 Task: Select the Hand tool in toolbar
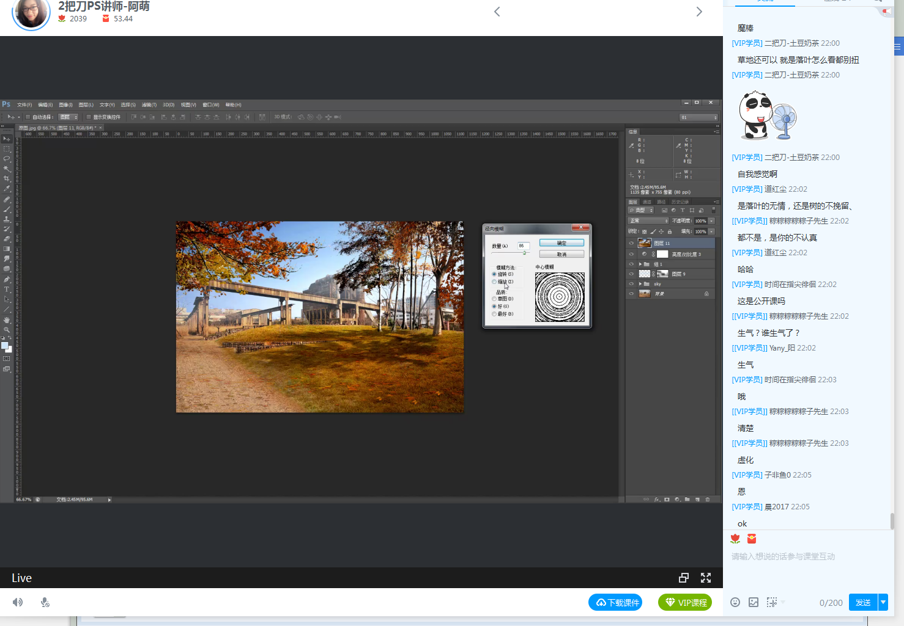coord(7,320)
